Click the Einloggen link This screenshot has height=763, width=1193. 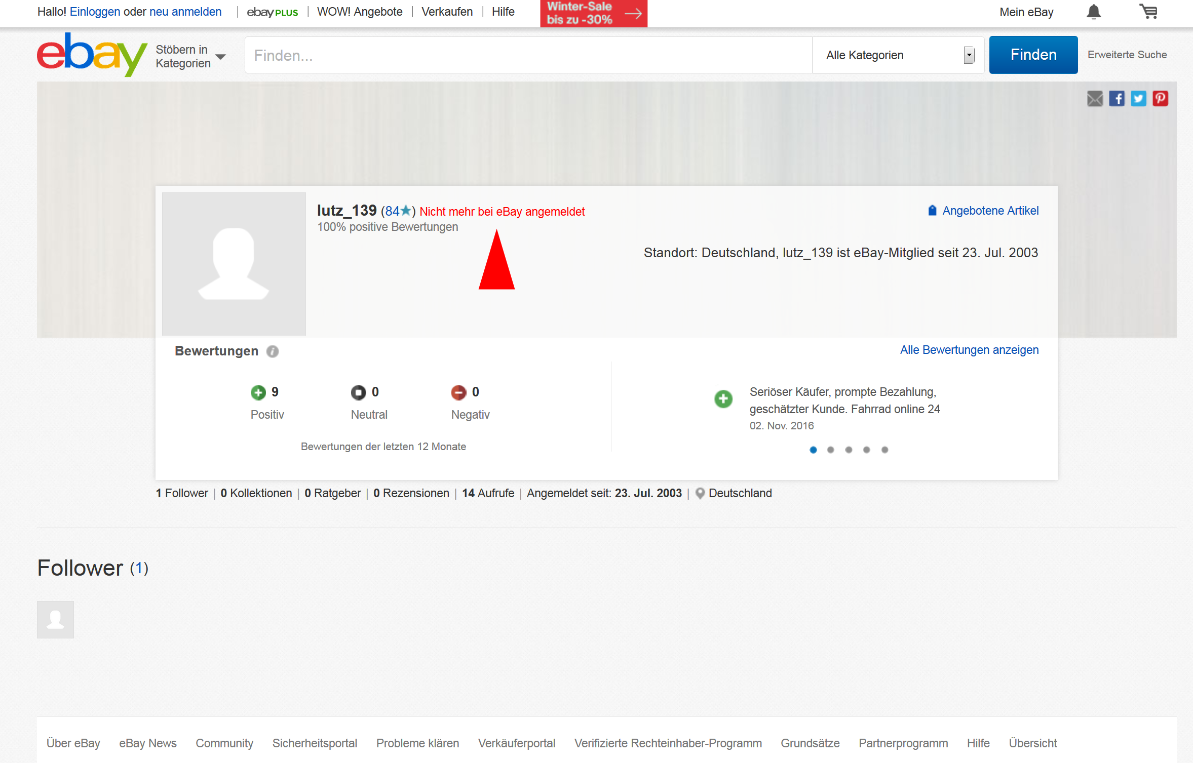click(x=95, y=12)
